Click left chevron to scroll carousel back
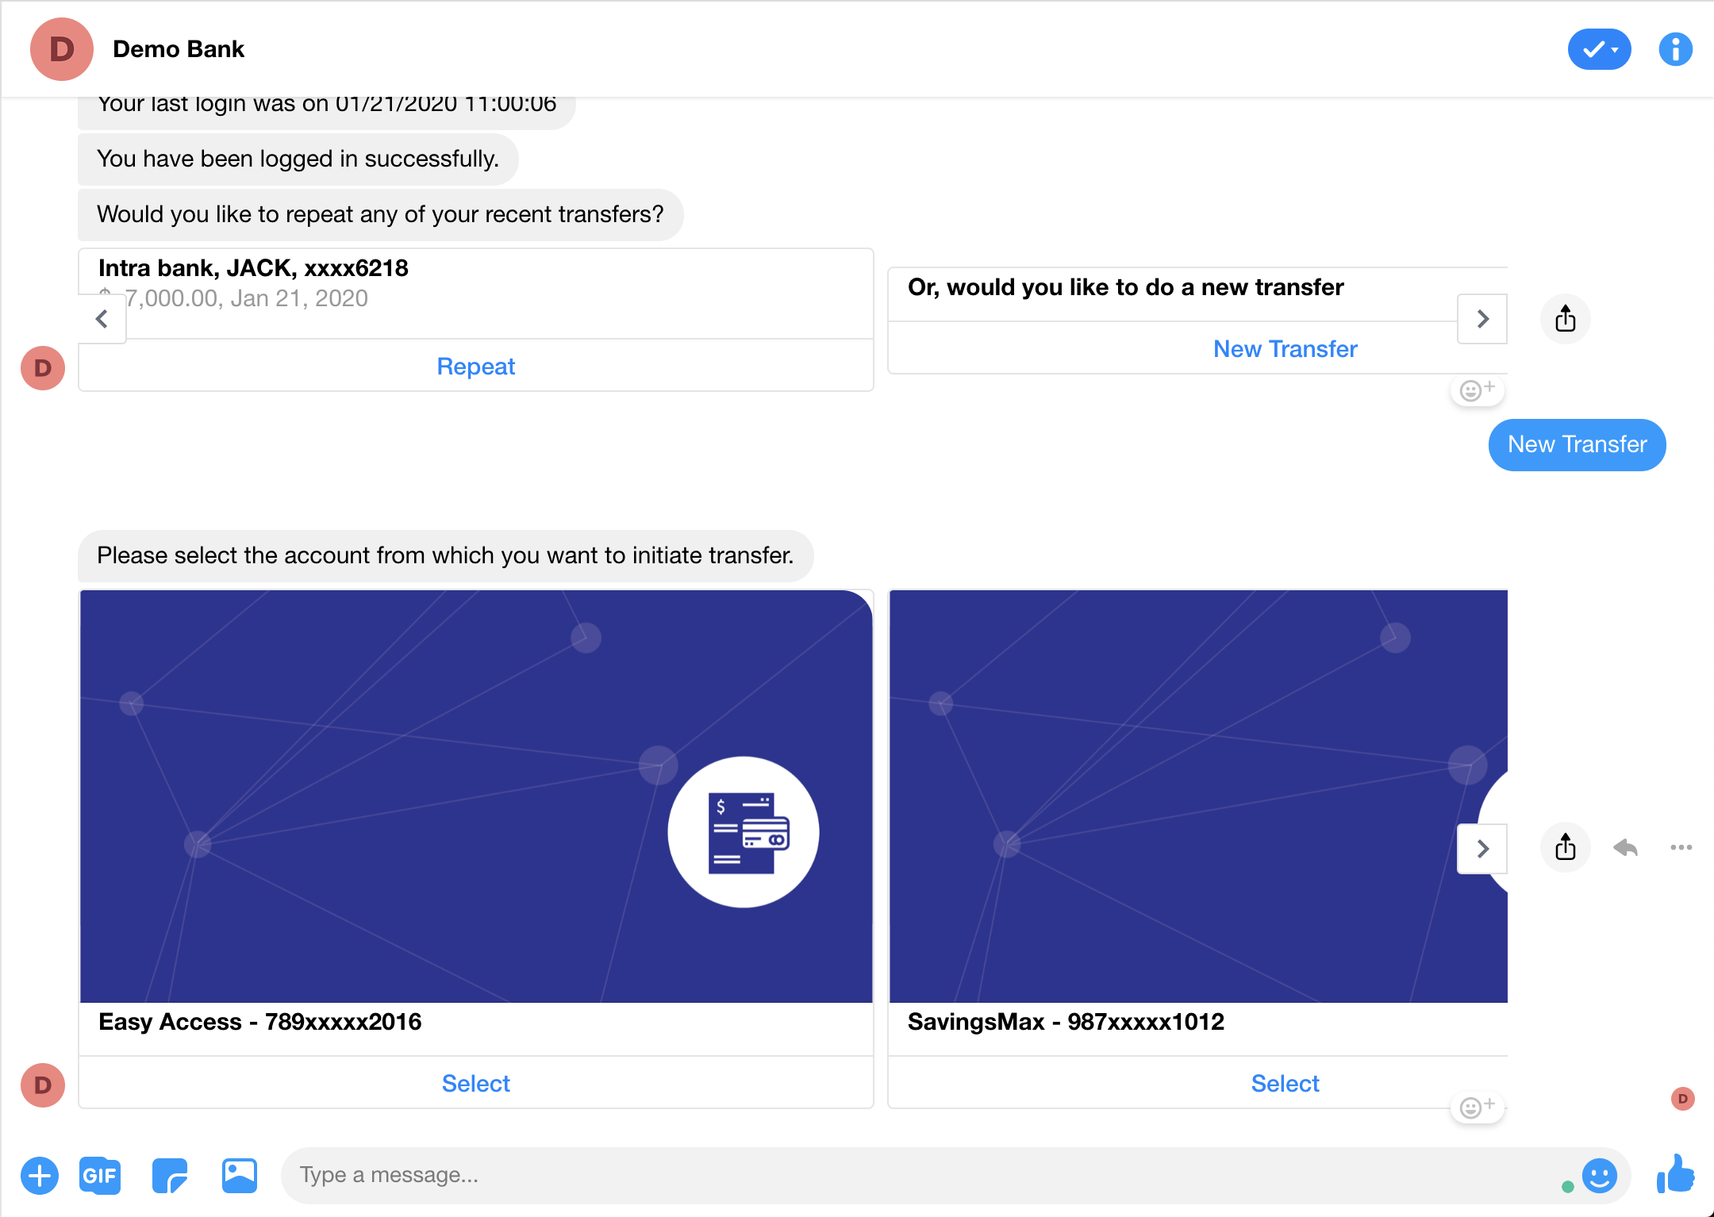Screen dimensions: 1714x1217 [103, 319]
